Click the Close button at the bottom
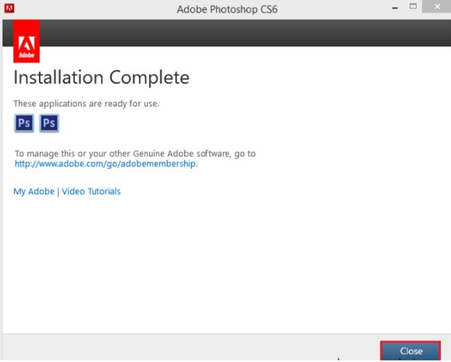This screenshot has width=451, height=362. [x=410, y=351]
